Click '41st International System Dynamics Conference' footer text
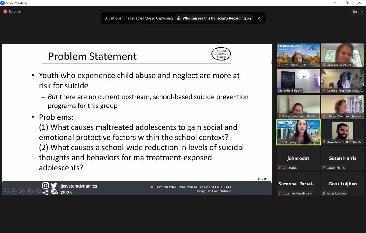Viewport: 366px width, 233px height. [x=191, y=187]
